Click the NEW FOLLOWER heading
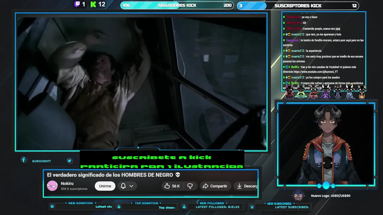383x215 pixels. pos(212,203)
